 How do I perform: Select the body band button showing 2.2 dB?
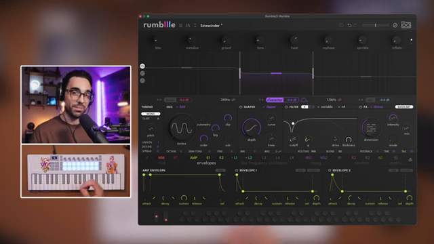click(178, 100)
